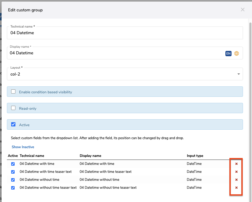
Task: Open the col-2 Layout select field
Action: click(x=120, y=74)
